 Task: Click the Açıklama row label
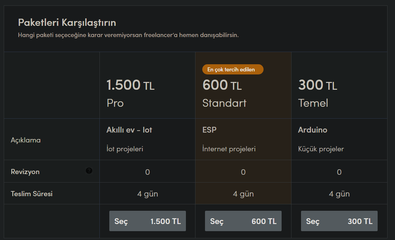click(x=26, y=140)
